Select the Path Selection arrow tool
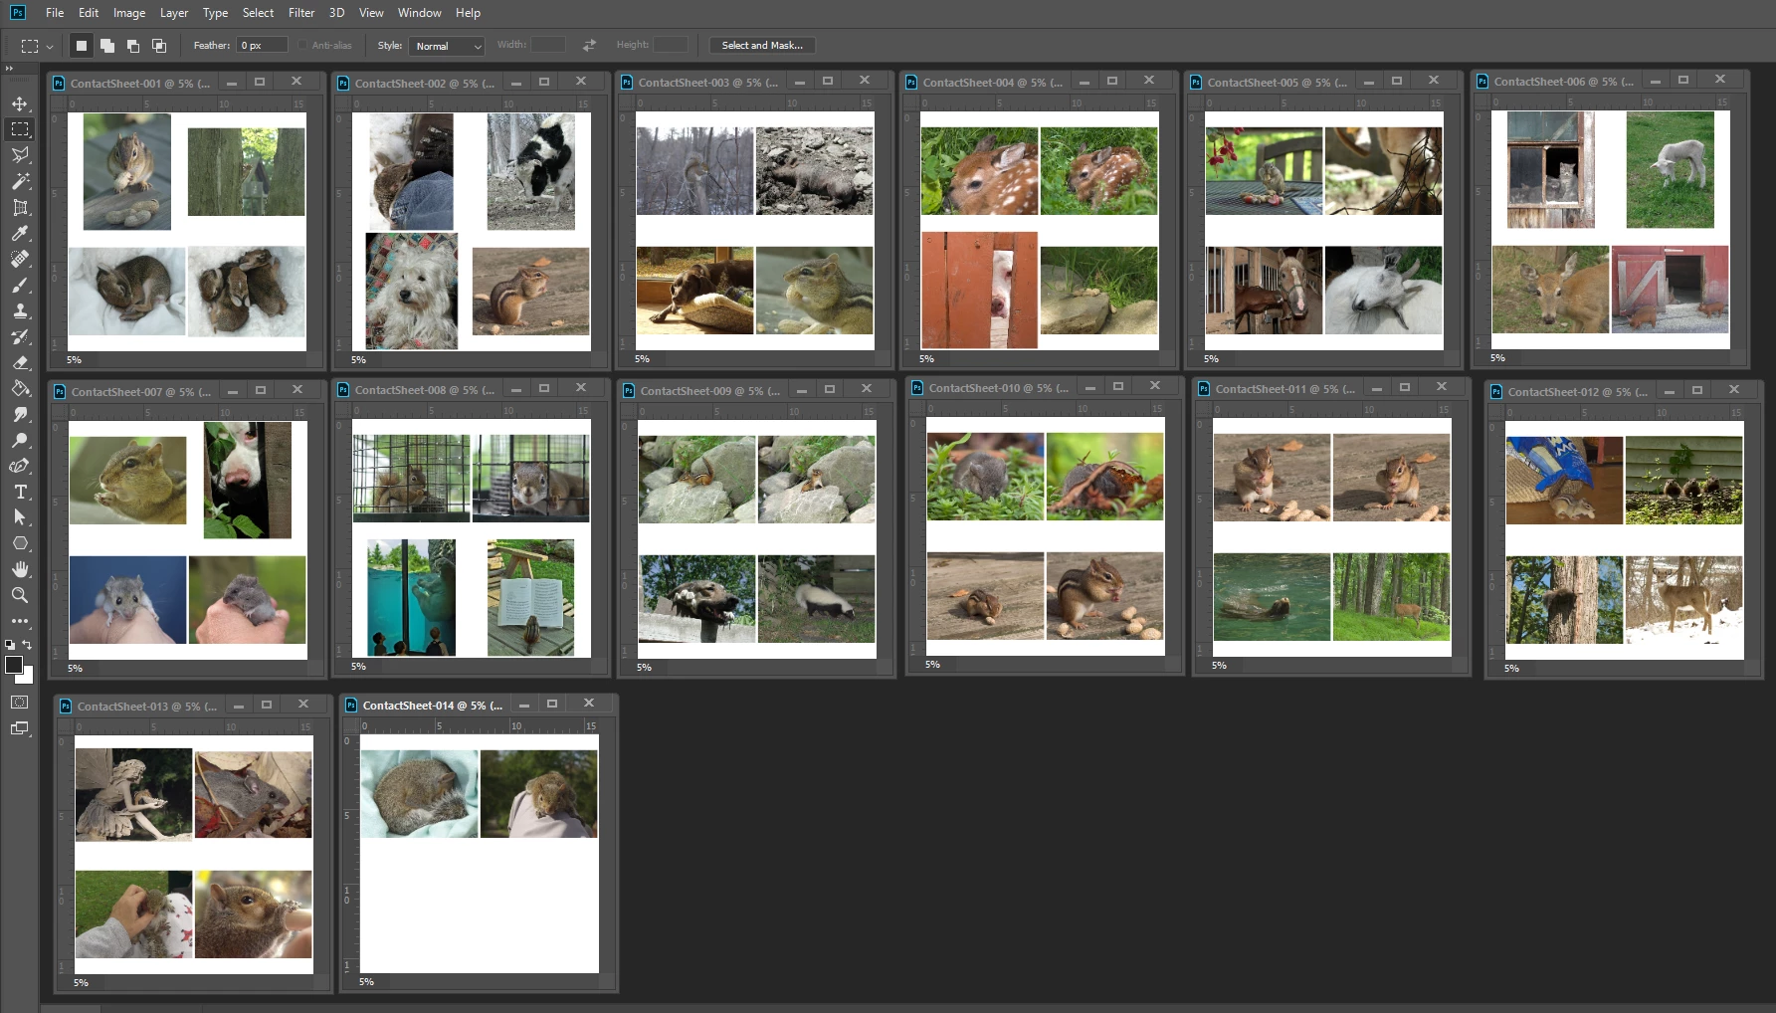This screenshot has width=1776, height=1013. (x=20, y=517)
